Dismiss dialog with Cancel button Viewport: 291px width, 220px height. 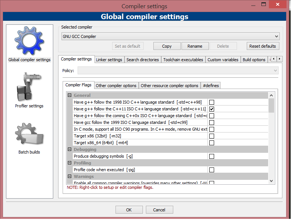159,210
